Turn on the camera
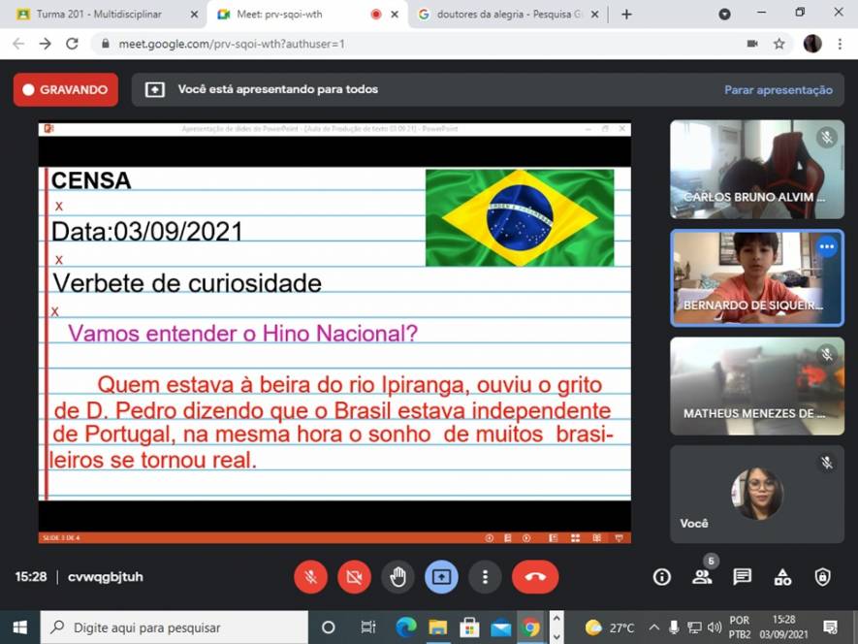 pos(354,577)
